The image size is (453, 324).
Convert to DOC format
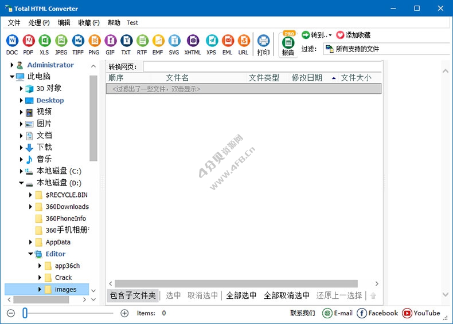tap(12, 45)
